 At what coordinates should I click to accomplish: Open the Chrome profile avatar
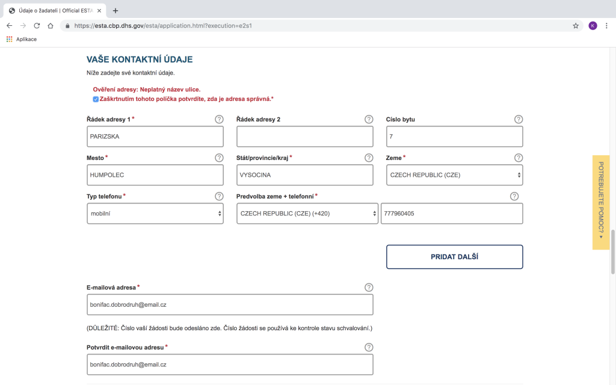tap(593, 26)
